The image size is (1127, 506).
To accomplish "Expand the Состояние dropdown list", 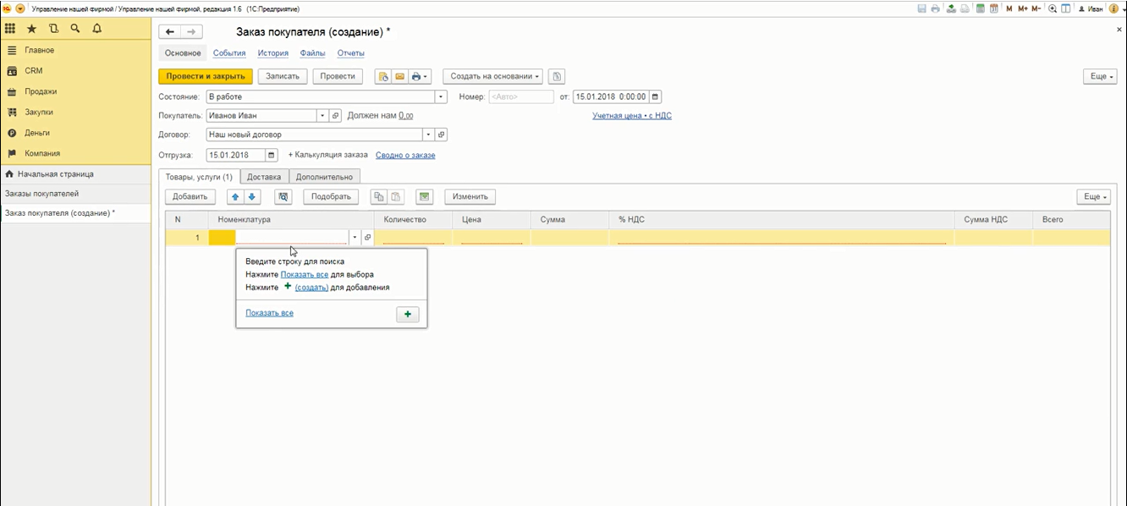I will pyautogui.click(x=440, y=96).
